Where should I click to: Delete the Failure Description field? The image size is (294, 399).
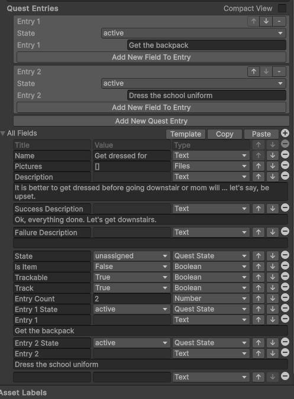tap(285, 231)
